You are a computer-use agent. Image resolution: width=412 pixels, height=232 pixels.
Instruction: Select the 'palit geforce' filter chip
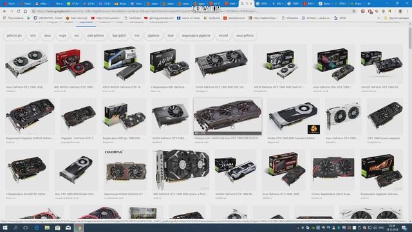[96, 35]
